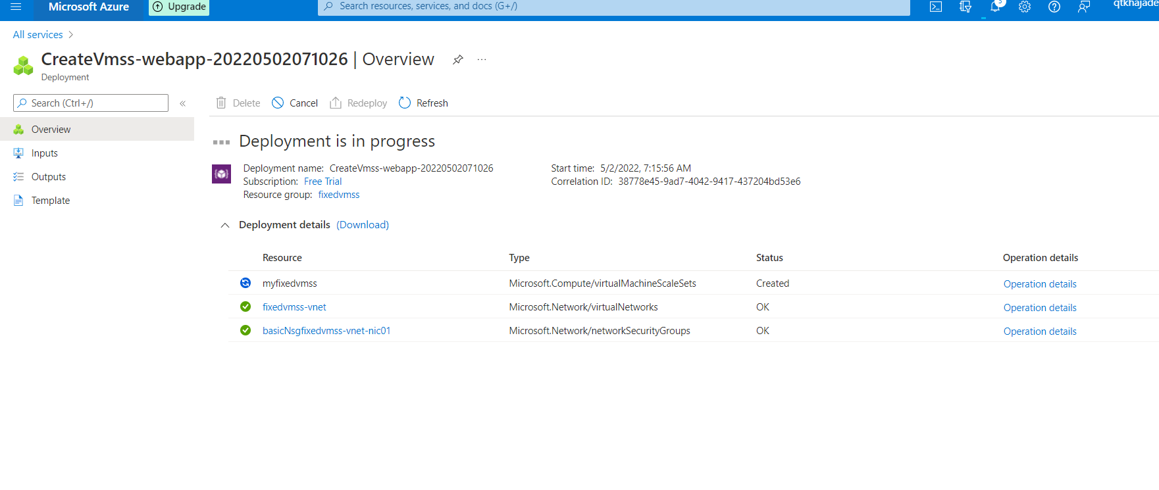Open the fixedvmss-vnet resource link

point(294,307)
